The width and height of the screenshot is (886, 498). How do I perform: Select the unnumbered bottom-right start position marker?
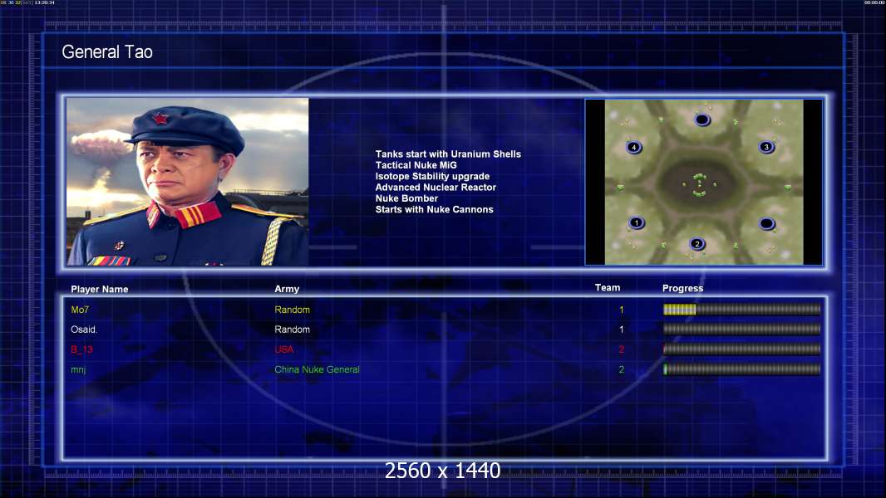(x=766, y=224)
